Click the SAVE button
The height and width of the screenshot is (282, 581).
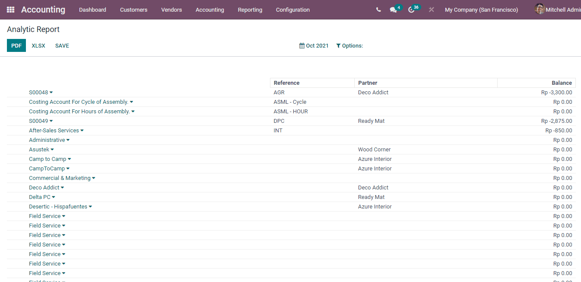[x=62, y=45]
